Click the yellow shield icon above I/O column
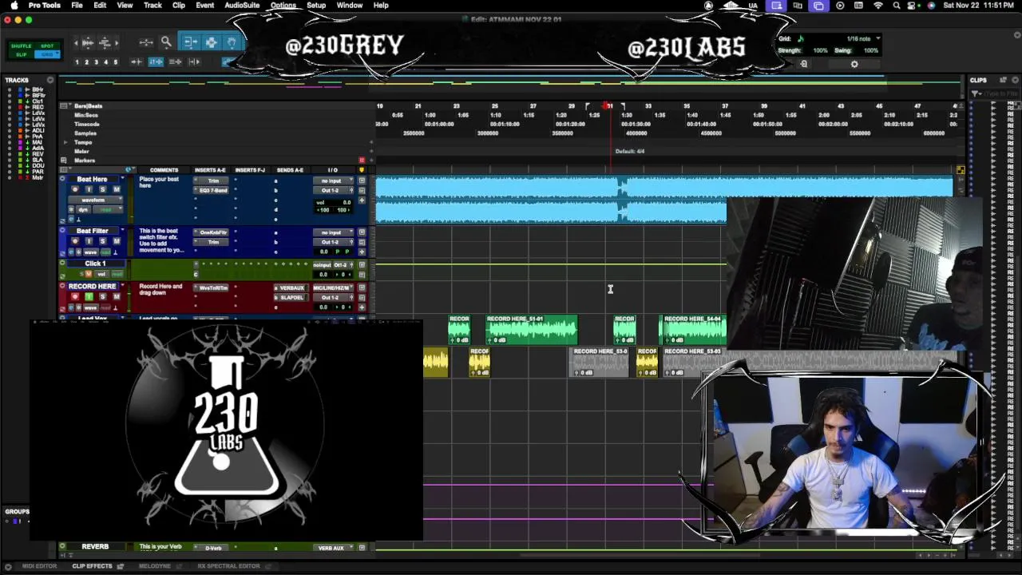This screenshot has width=1022, height=575. pyautogui.click(x=362, y=169)
